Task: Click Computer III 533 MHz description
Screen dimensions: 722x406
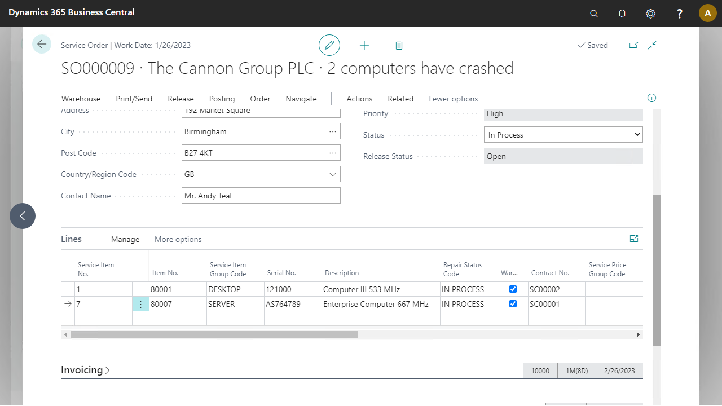Action: 381,289
